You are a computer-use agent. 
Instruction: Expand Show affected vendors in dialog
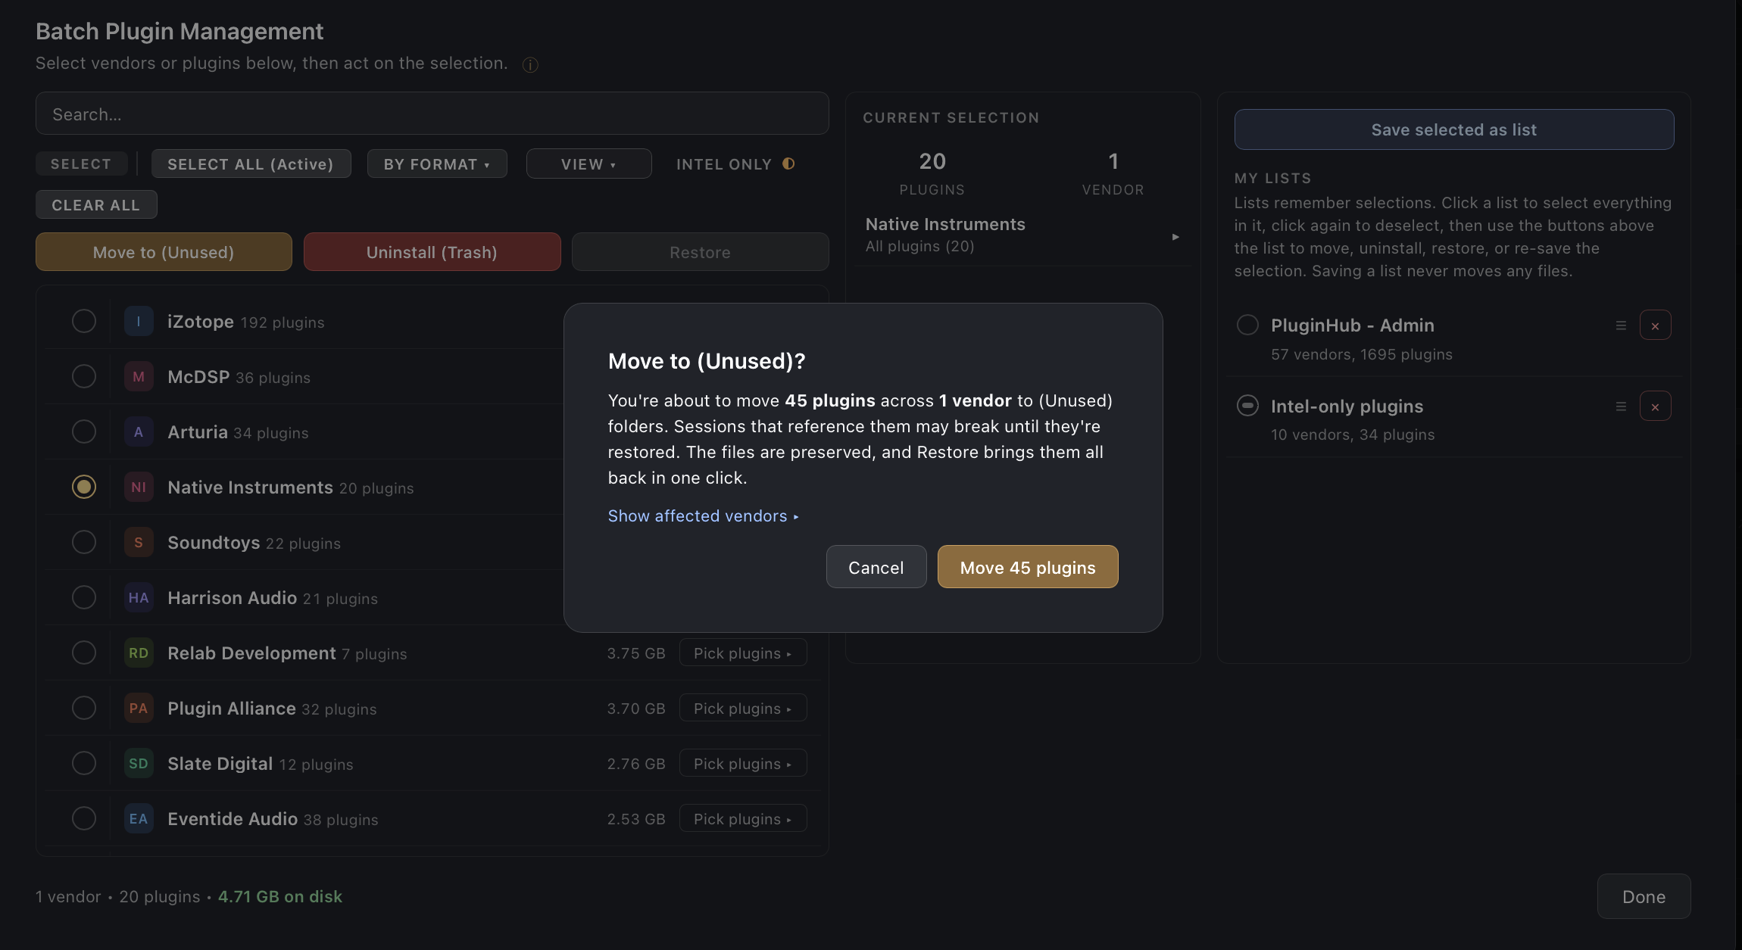[703, 516]
